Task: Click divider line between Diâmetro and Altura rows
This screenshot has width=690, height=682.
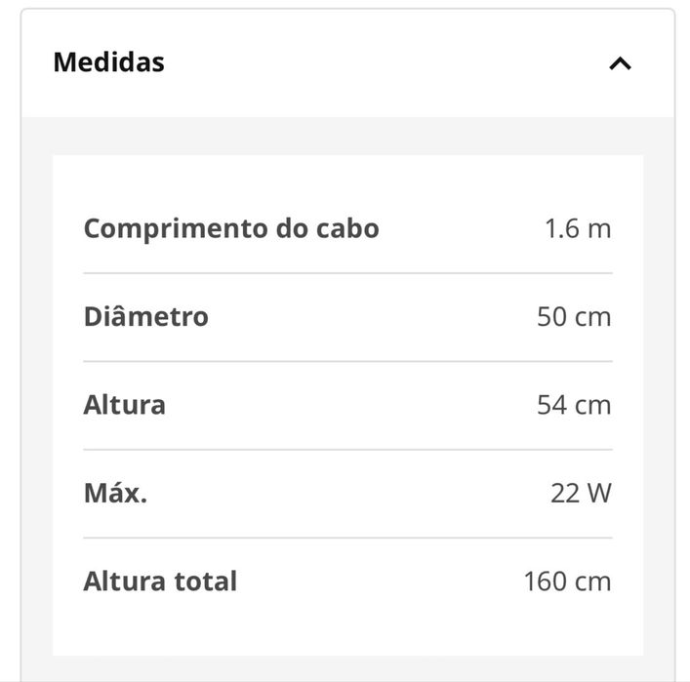Action: tap(347, 361)
